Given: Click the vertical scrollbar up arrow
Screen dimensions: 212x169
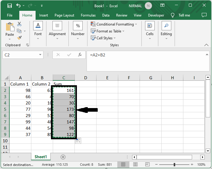Looking at the screenshot, I should [208, 77].
